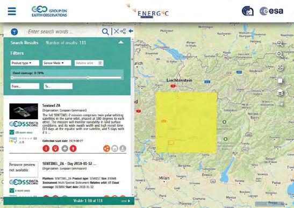Click red info icon on Sentinel 2A

coord(46,148)
